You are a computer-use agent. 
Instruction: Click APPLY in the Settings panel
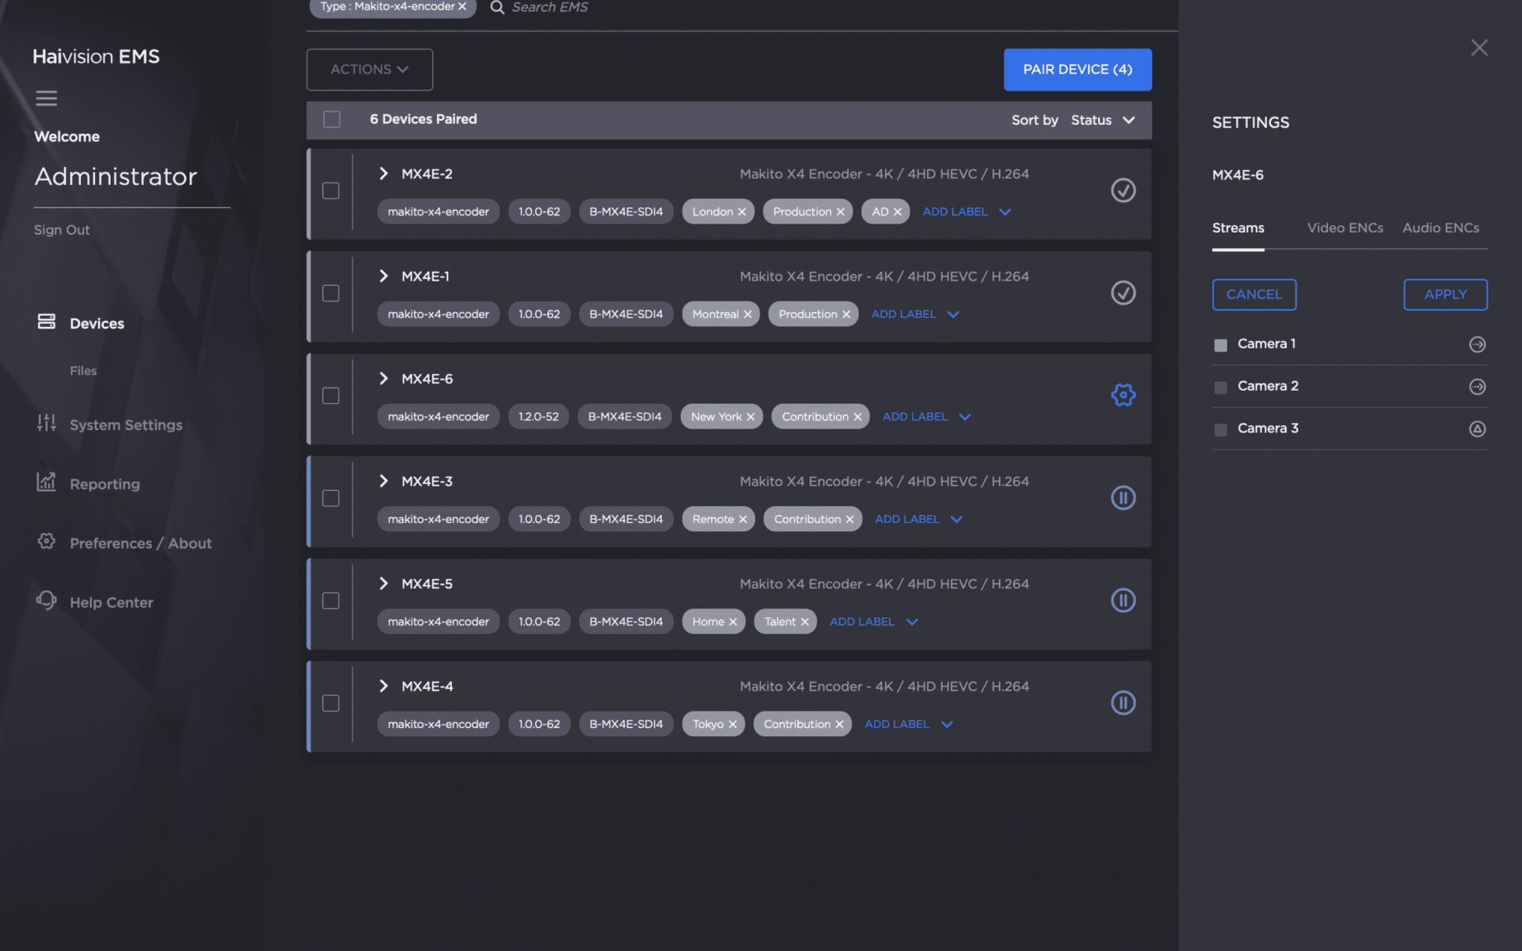click(x=1445, y=294)
